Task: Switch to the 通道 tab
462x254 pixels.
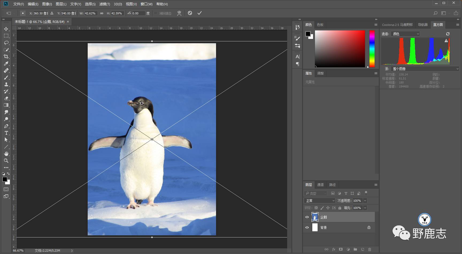Action: click(x=320, y=185)
